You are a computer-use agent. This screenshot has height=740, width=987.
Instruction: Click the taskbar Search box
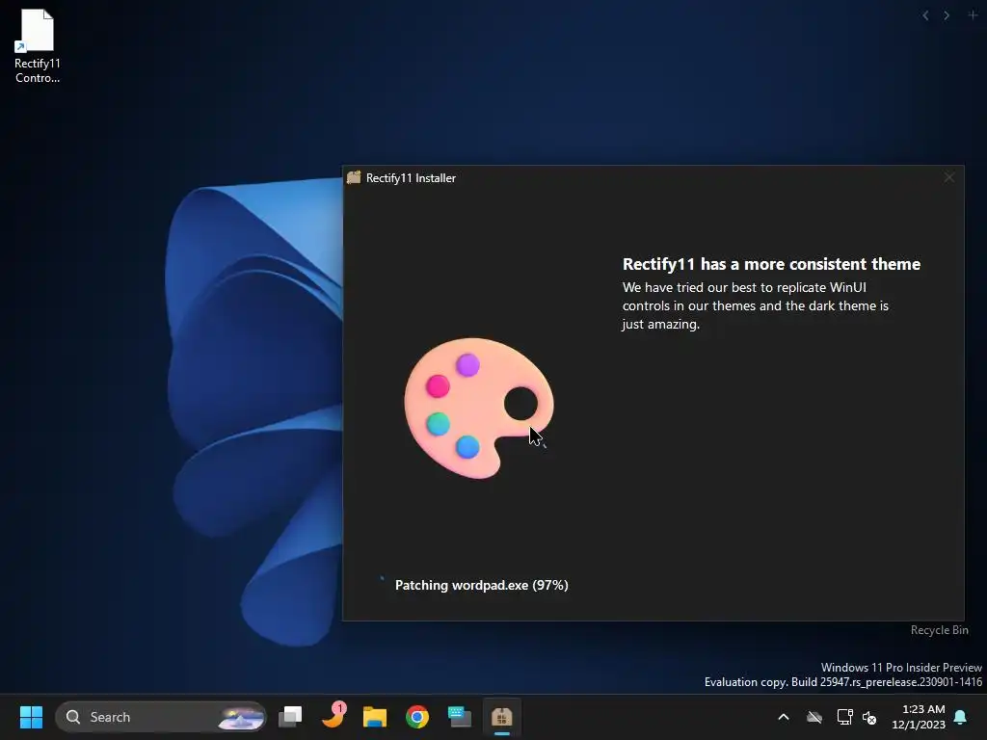[161, 717]
